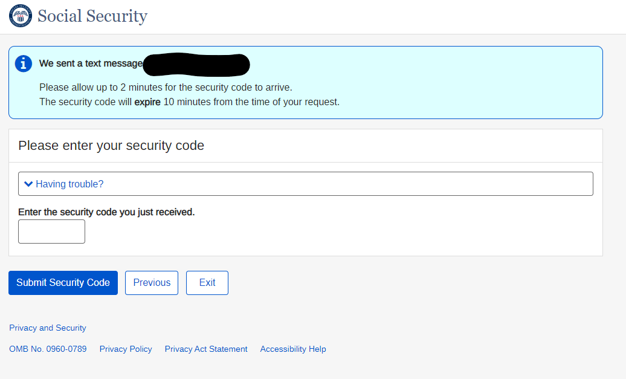Click the security code input field
The width and height of the screenshot is (626, 379).
click(51, 232)
